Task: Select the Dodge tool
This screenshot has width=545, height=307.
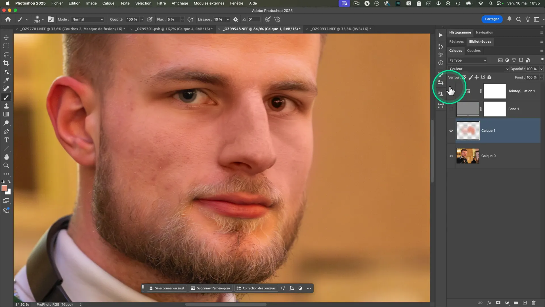Action: click(6, 123)
